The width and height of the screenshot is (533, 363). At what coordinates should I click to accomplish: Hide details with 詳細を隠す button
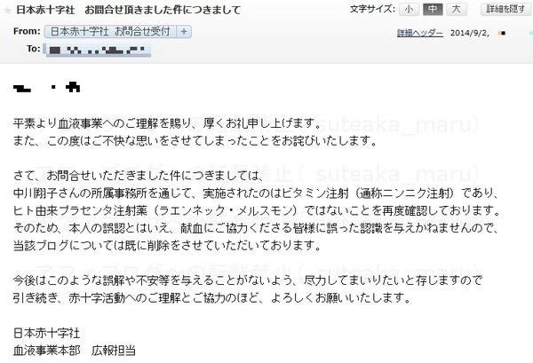(505, 10)
